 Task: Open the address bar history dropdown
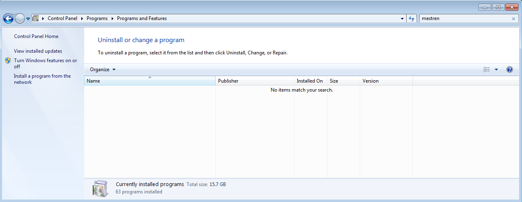tap(402, 18)
